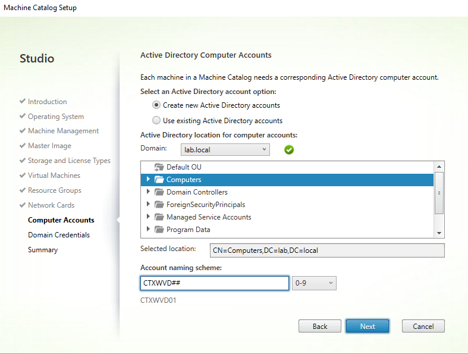
Task: Expand the ForeignSecurityPrincipals node
Action: [148, 204]
